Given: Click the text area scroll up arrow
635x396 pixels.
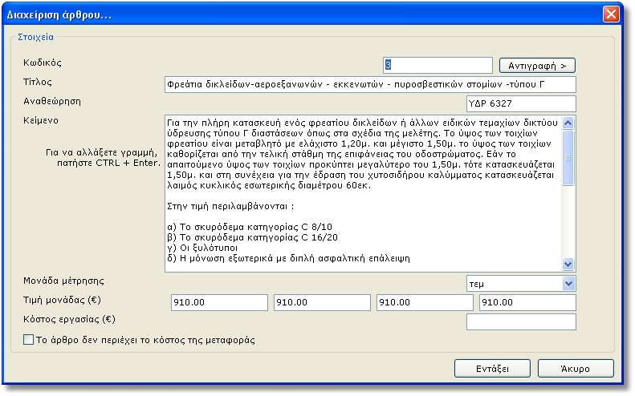Looking at the screenshot, I should [568, 123].
